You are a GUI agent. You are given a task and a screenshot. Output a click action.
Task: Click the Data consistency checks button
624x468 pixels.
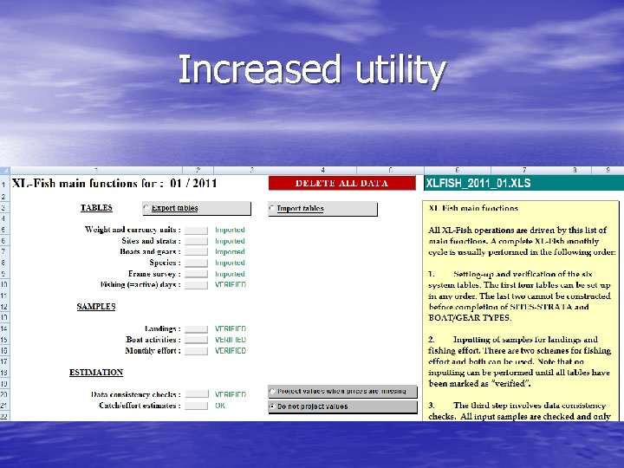tap(197, 394)
